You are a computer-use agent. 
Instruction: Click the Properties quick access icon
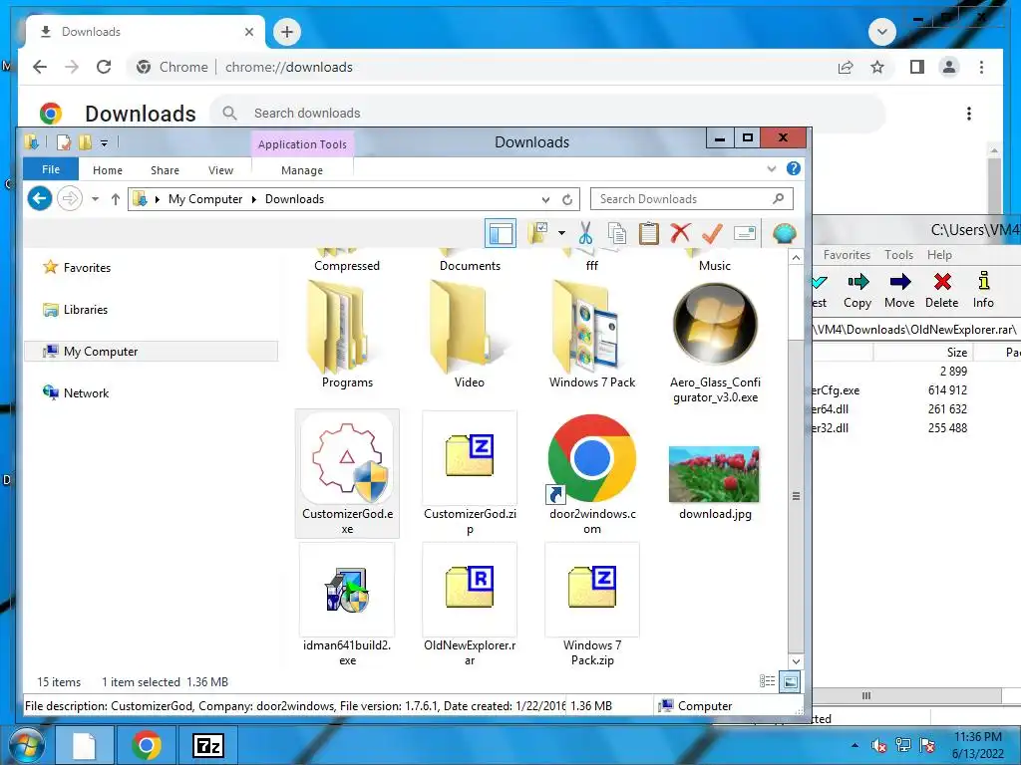64,141
